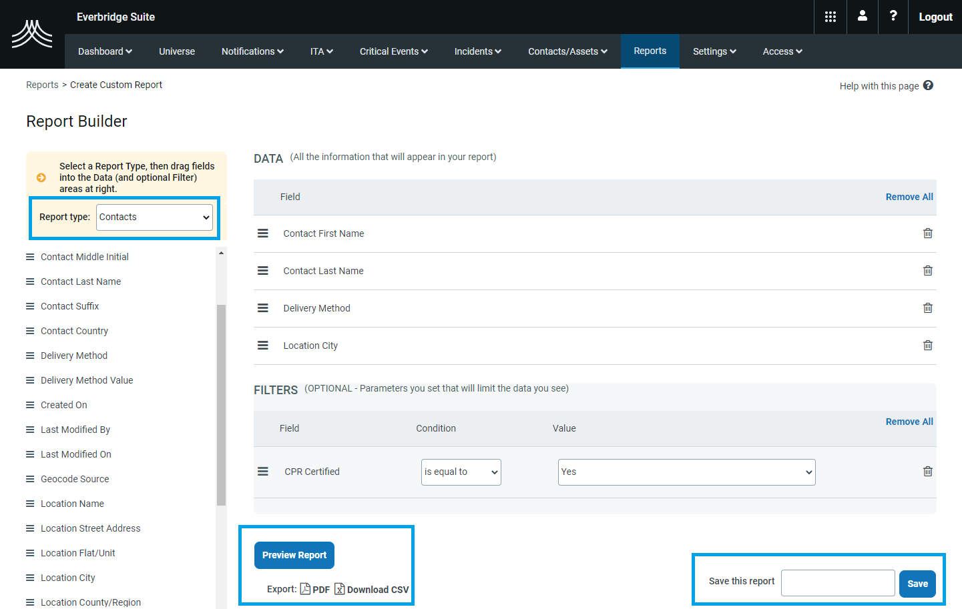Delete the Delivery Method data field

[928, 308]
